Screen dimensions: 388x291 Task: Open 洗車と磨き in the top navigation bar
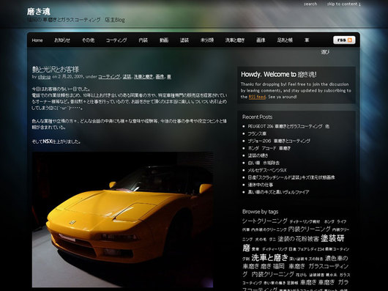[235, 40]
